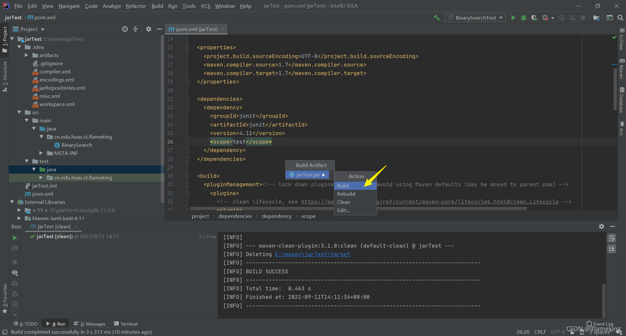Image resolution: width=626 pixels, height=336 pixels.
Task: Open the VCS menu
Action: [x=205, y=6]
